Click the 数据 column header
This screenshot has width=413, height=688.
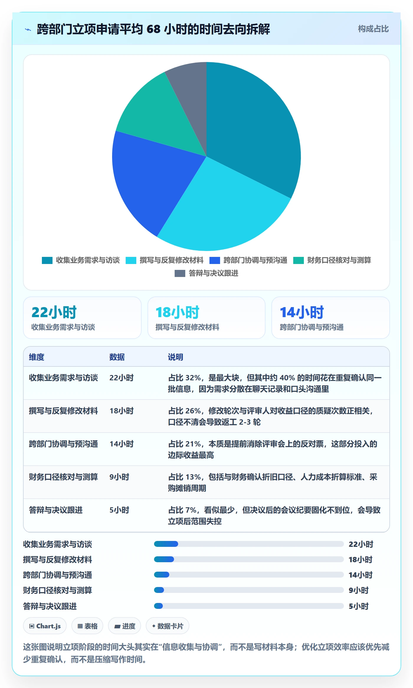(x=117, y=357)
